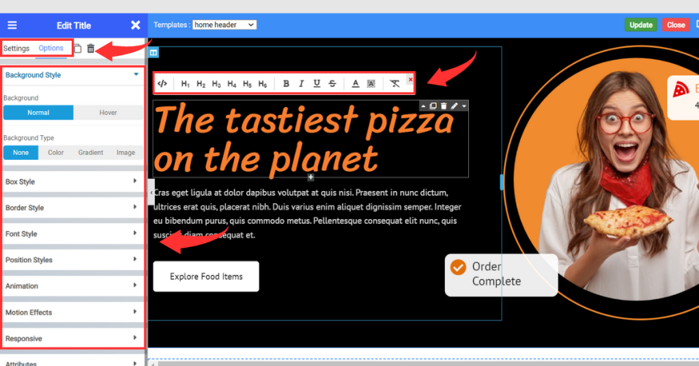
Task: Click the move-up arrow on title widget
Action: (x=423, y=106)
